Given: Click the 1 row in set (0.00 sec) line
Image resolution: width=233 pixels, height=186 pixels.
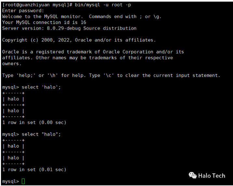Looking at the screenshot, I should point(34,122).
